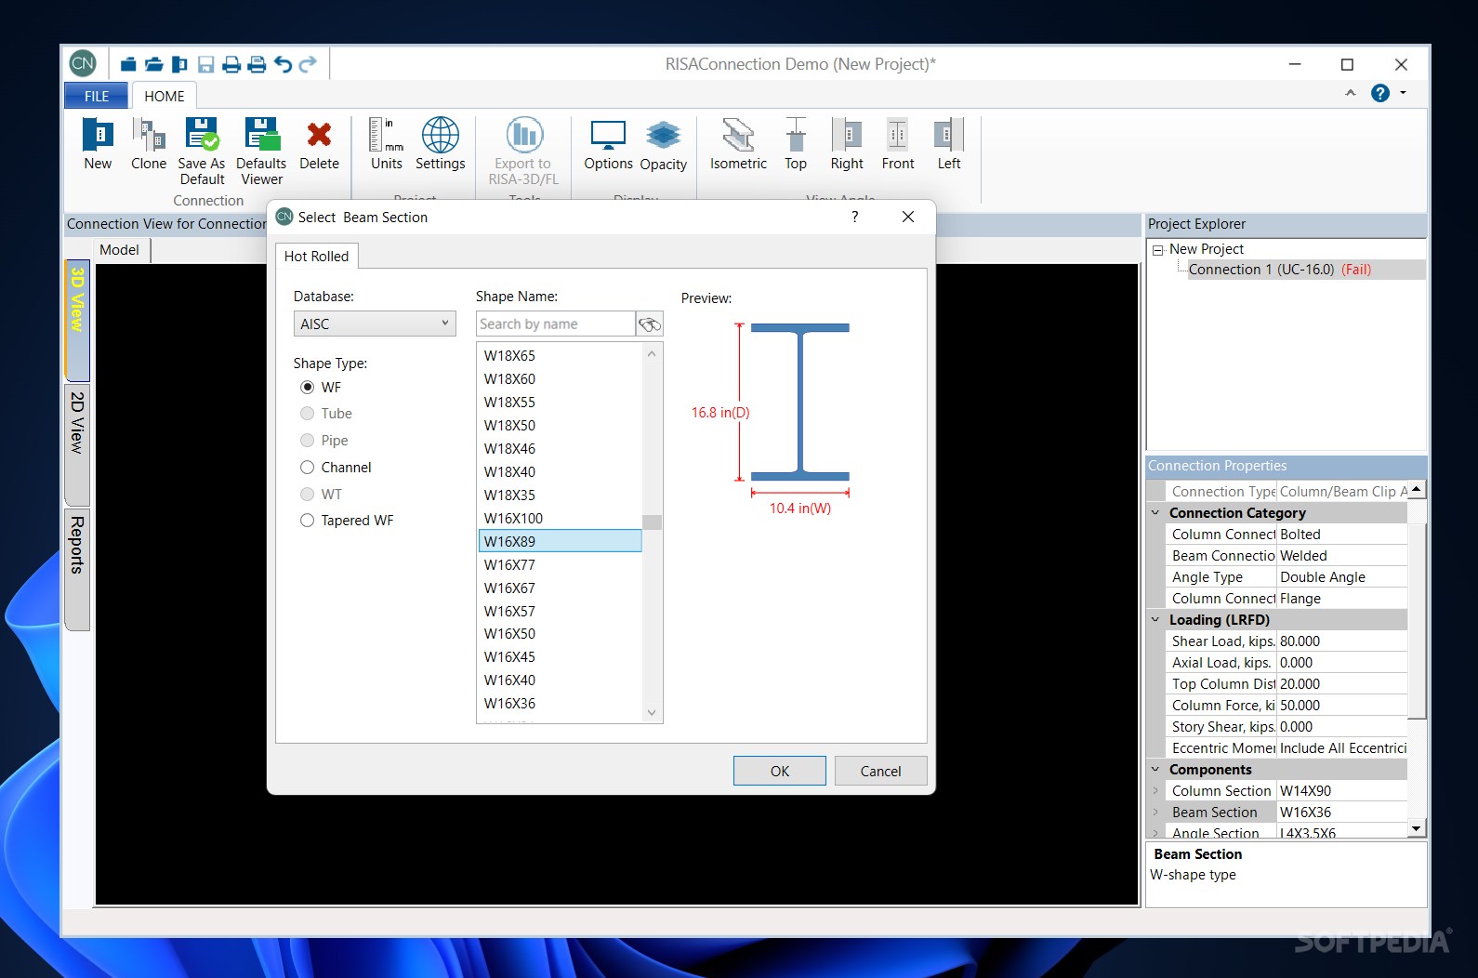This screenshot has width=1478, height=978.
Task: Collapse the Connection Category group
Action: (x=1155, y=512)
